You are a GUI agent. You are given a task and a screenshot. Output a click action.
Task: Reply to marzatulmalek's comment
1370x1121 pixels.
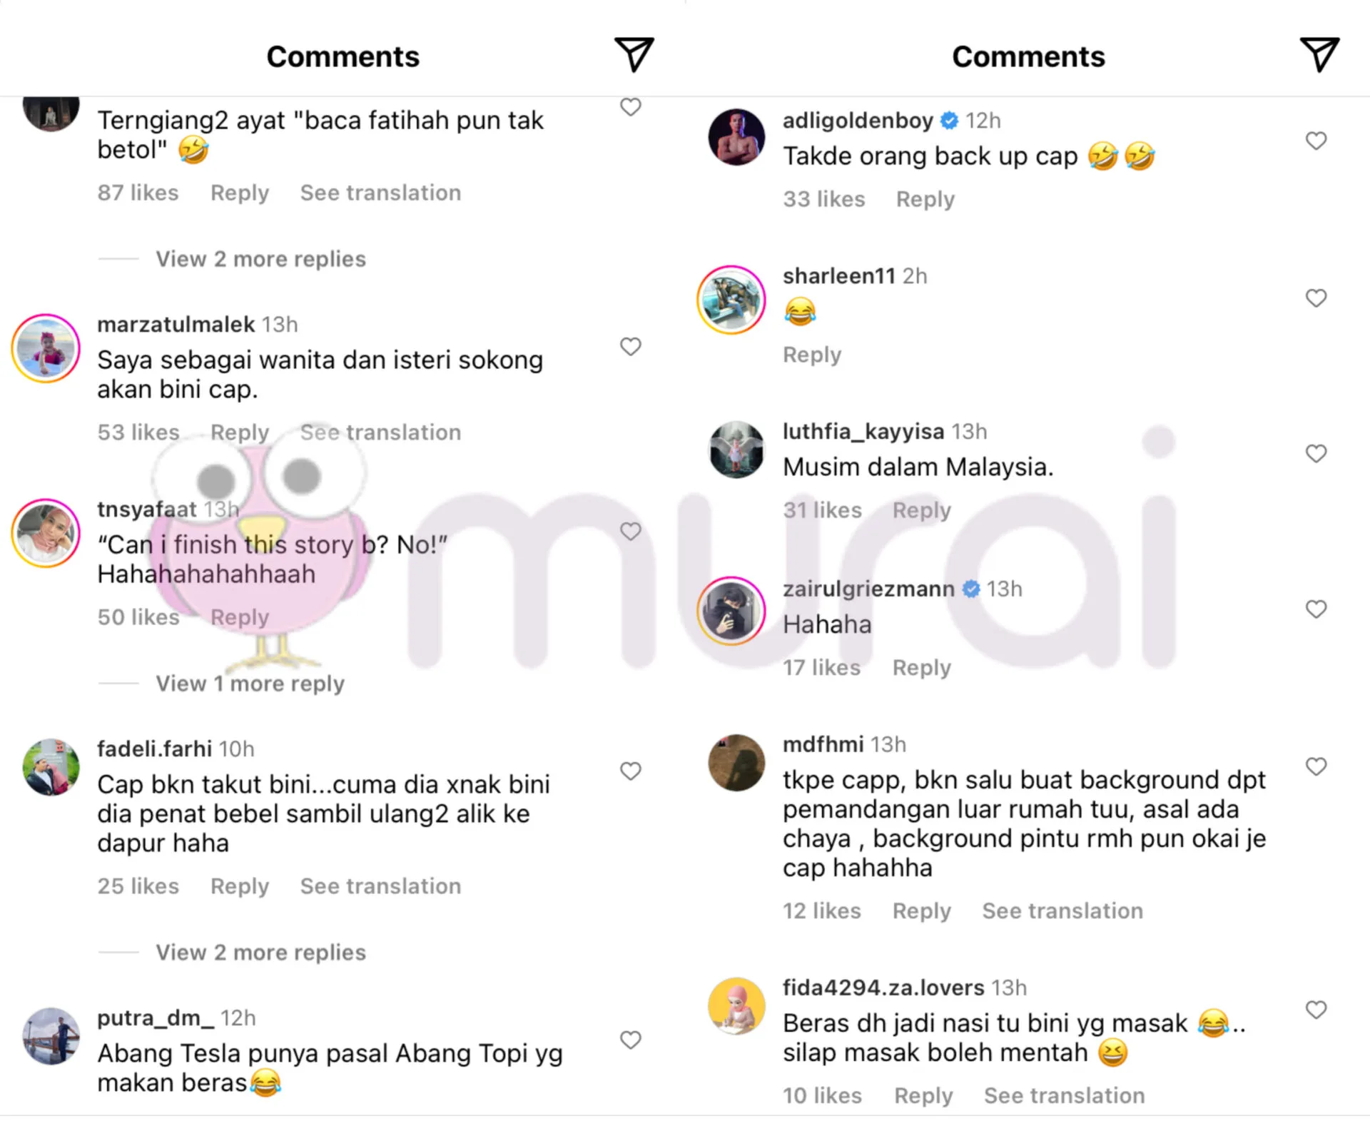(240, 432)
